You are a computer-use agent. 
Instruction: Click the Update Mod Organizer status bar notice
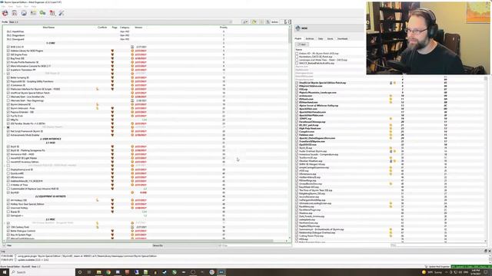coord(437,267)
